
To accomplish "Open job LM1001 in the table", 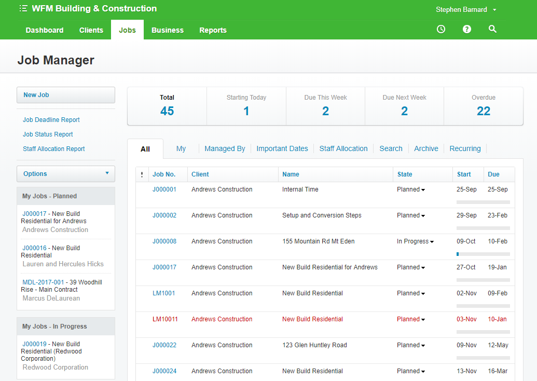I will point(164,293).
